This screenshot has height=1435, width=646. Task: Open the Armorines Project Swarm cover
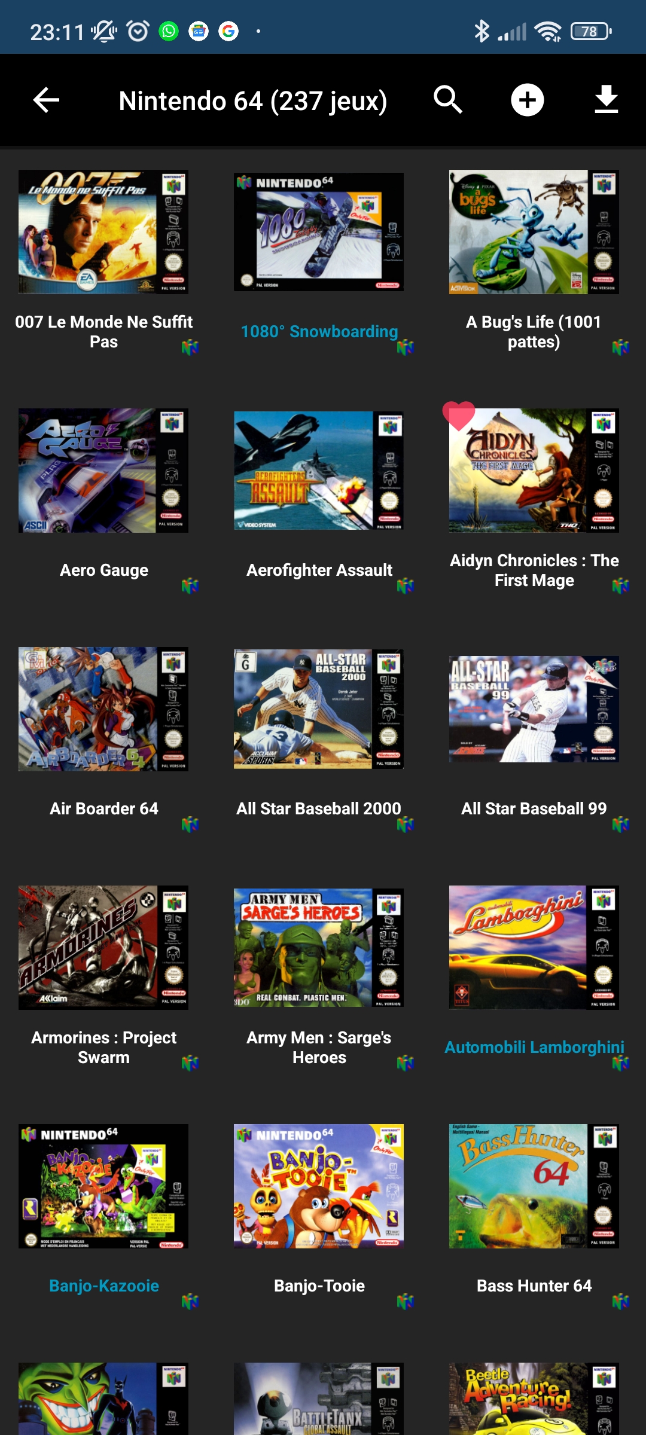(103, 948)
